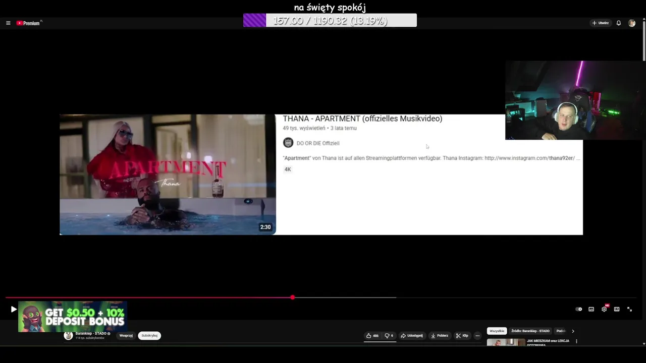
Task: Click the 2:30 duration label
Action: coord(265,227)
